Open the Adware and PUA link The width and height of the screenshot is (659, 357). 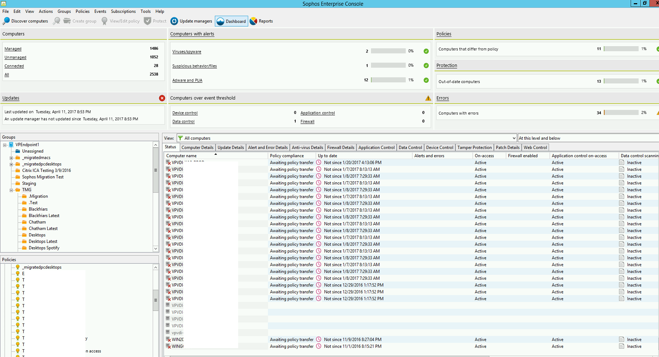coord(187,80)
